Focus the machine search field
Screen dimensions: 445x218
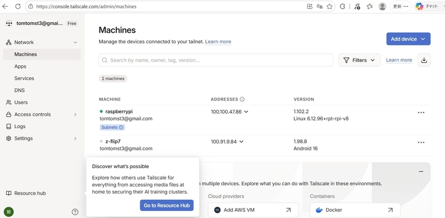[x=216, y=60]
